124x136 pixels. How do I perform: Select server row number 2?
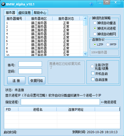44,27
